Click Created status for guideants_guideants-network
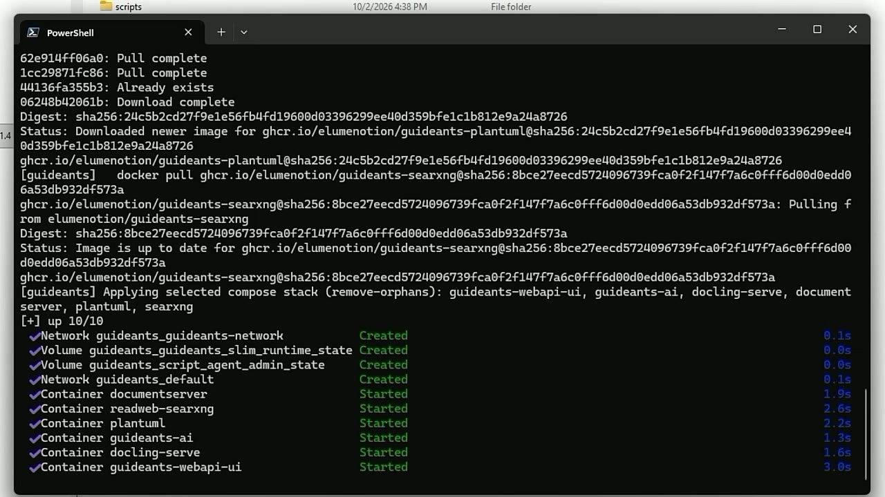Viewport: 885px width, 497px height. pyautogui.click(x=384, y=335)
